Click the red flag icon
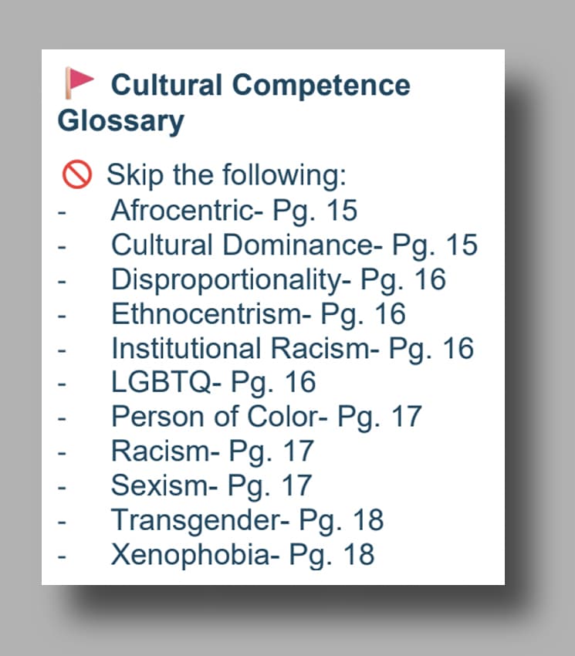 (78, 83)
